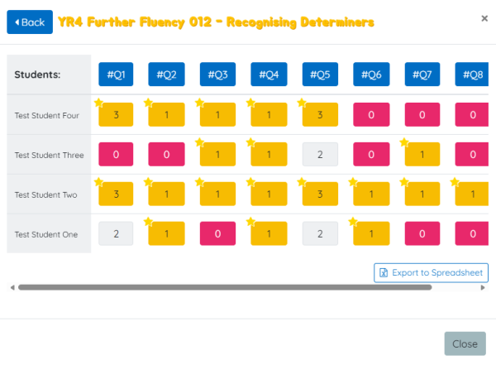This screenshot has width=496, height=365.
Task: Export results to Spreadsheet
Action: pyautogui.click(x=431, y=272)
